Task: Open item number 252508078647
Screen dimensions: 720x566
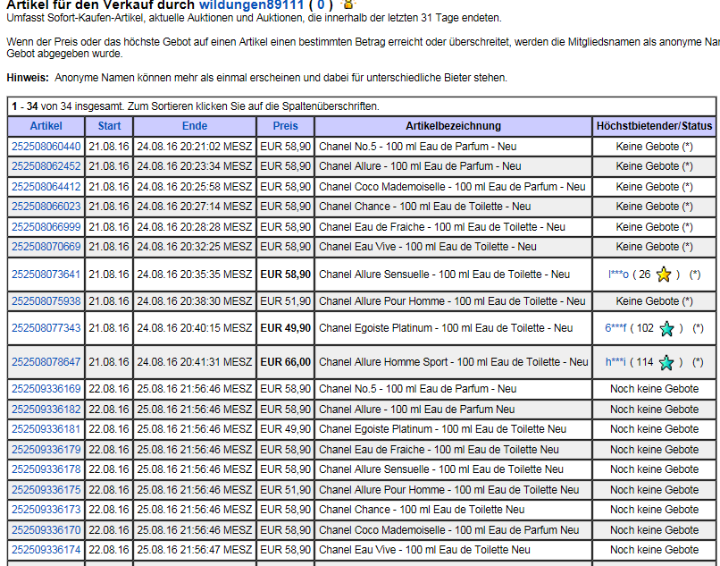Action: [x=46, y=362]
